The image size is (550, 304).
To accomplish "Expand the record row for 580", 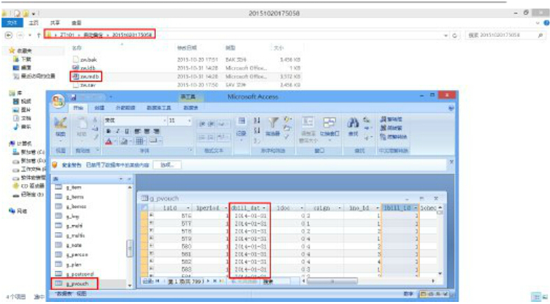I will click(x=151, y=246).
